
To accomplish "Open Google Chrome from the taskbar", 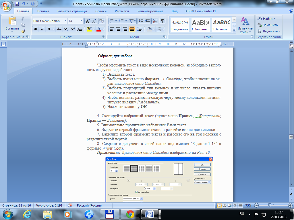I will tap(130, 214).
